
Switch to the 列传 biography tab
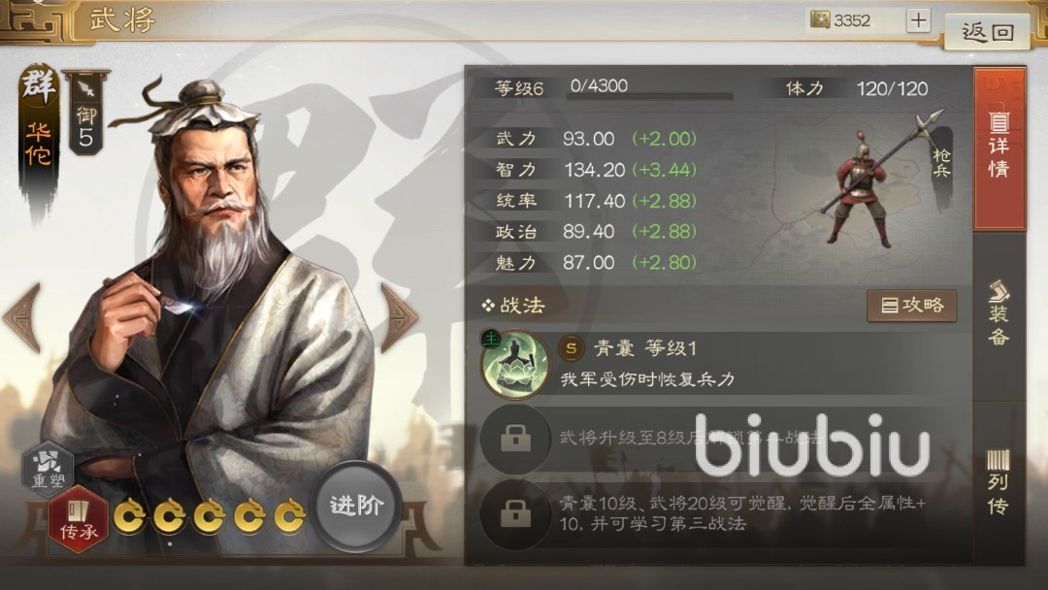pyautogui.click(x=999, y=482)
